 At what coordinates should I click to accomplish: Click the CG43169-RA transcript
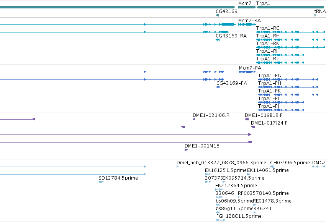pos(218,40)
